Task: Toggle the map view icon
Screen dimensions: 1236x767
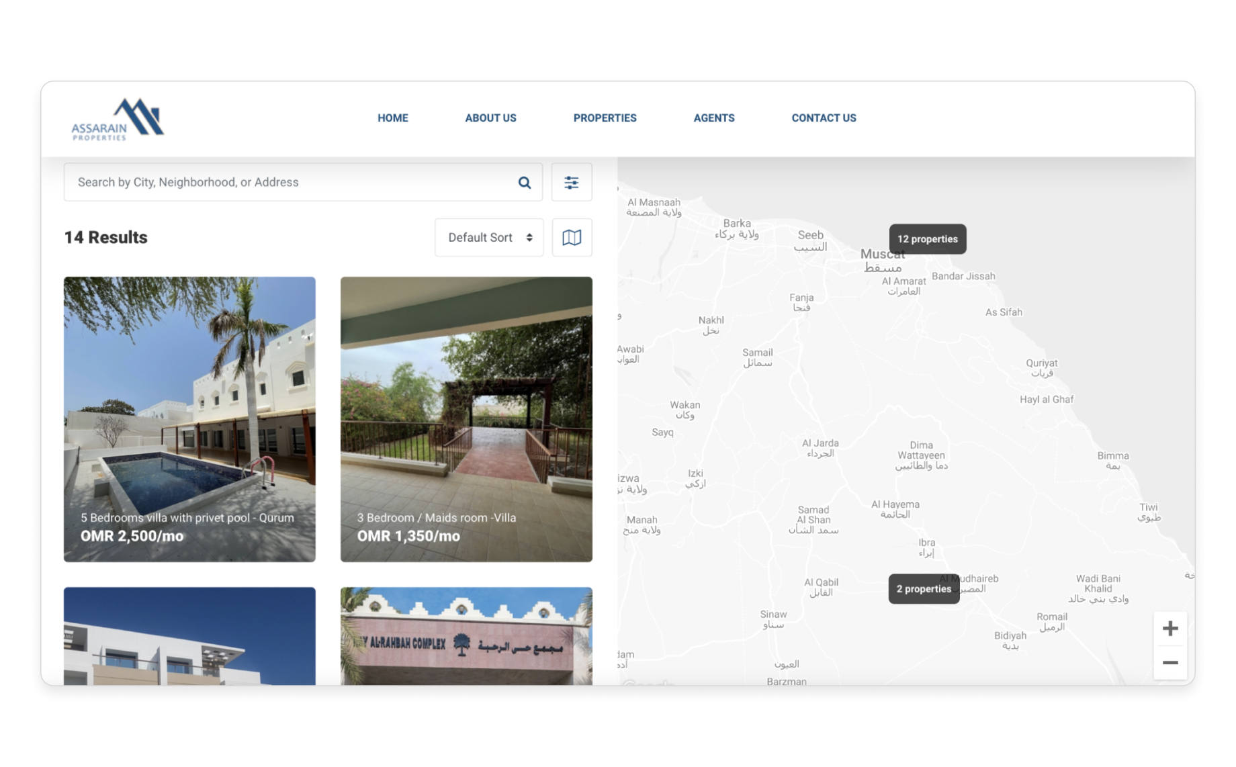Action: pyautogui.click(x=571, y=238)
